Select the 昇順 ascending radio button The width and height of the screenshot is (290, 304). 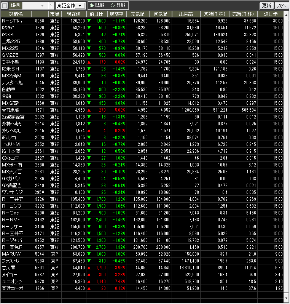click(112, 6)
